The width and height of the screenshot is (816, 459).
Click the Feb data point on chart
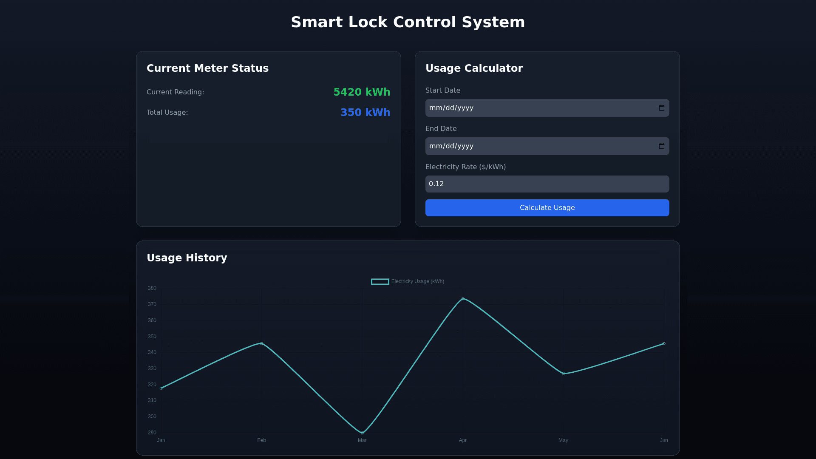(x=261, y=343)
